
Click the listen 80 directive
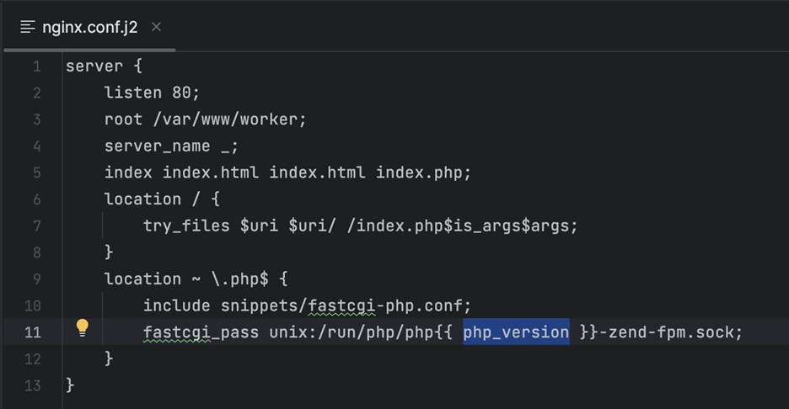[x=152, y=93]
